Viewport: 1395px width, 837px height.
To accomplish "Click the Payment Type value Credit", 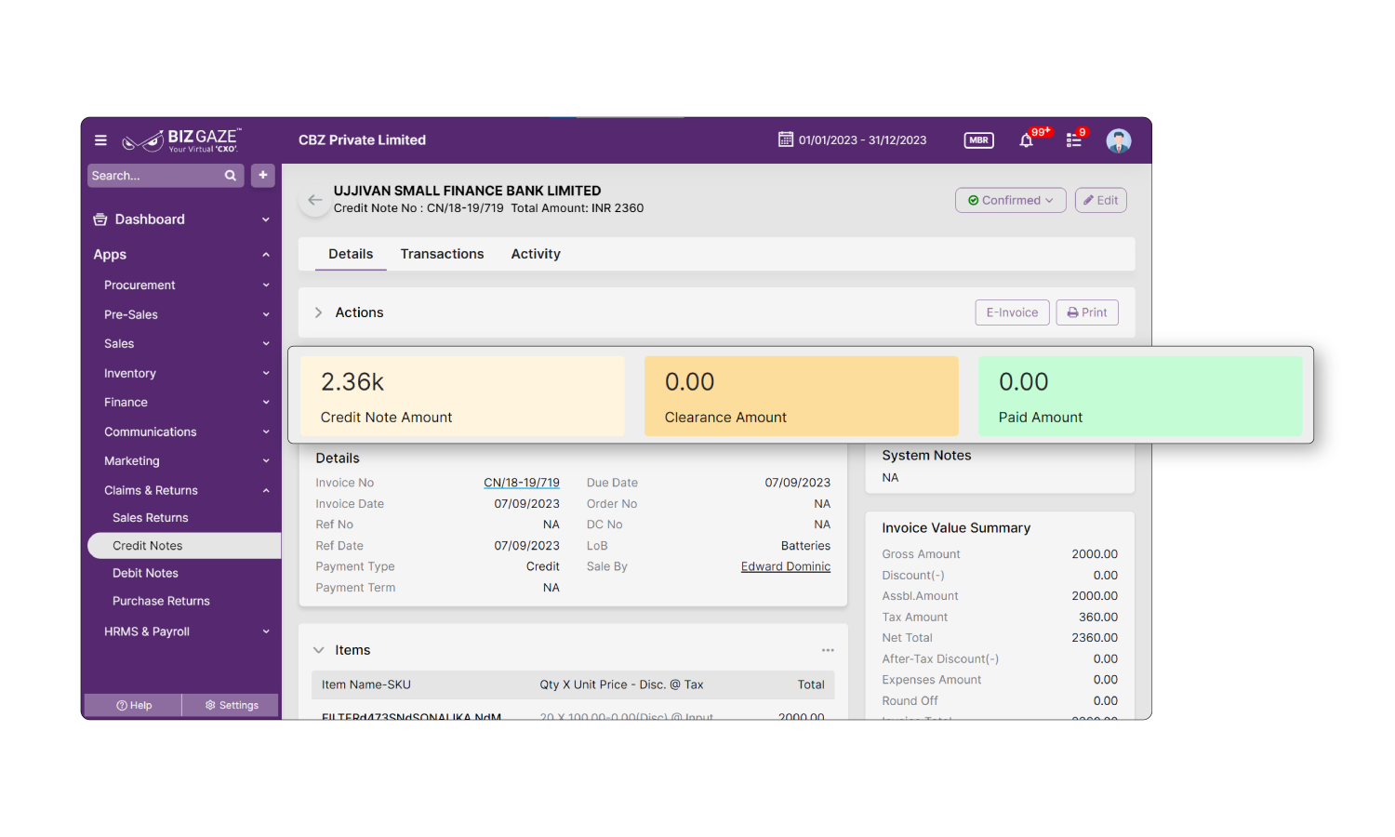I will point(543,566).
